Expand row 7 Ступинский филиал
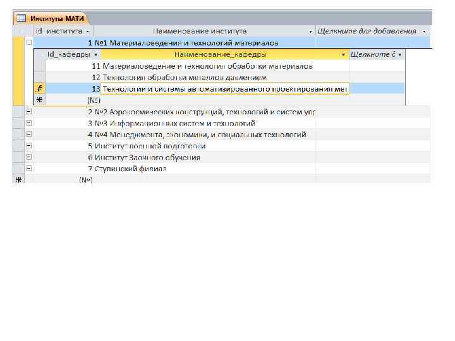The width and height of the screenshot is (455, 341). coord(28,168)
